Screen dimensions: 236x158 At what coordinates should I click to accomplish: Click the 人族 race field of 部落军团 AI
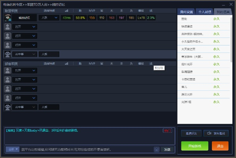click(x=49, y=107)
